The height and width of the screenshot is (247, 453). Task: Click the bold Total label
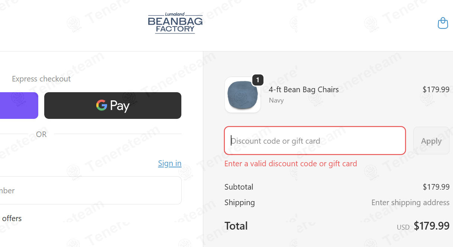[x=236, y=226]
